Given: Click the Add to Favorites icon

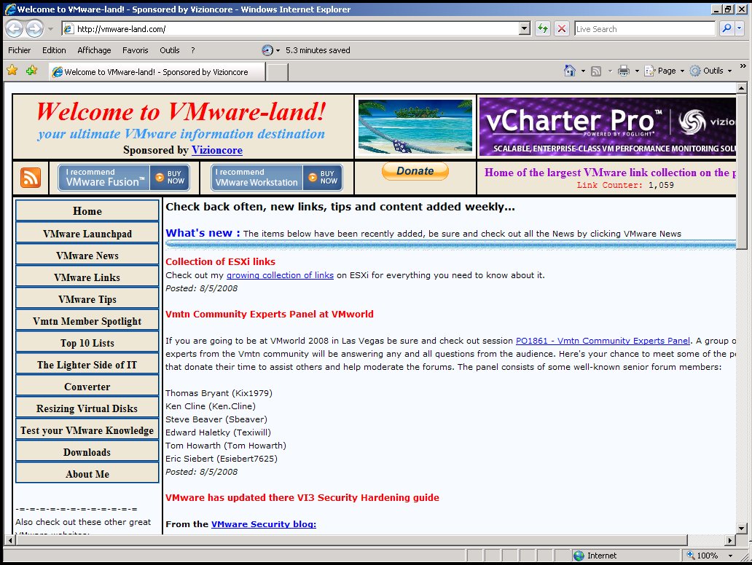Looking at the screenshot, I should tap(31, 71).
